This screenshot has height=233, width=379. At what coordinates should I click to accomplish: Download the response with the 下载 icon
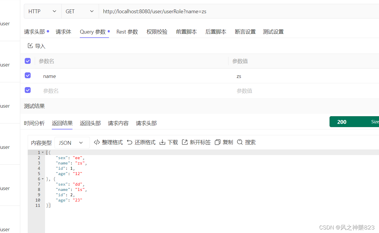[x=163, y=142]
